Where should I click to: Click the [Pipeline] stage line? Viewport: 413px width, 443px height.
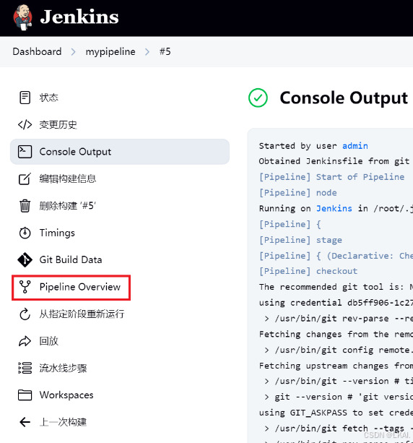(x=300, y=240)
